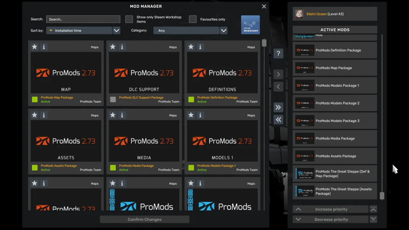
Task: Favourite the ProMods Map package with its star icon
Action: coord(35,47)
